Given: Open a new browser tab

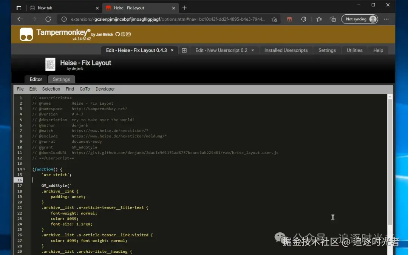Looking at the screenshot, I should pyautogui.click(x=184, y=8).
